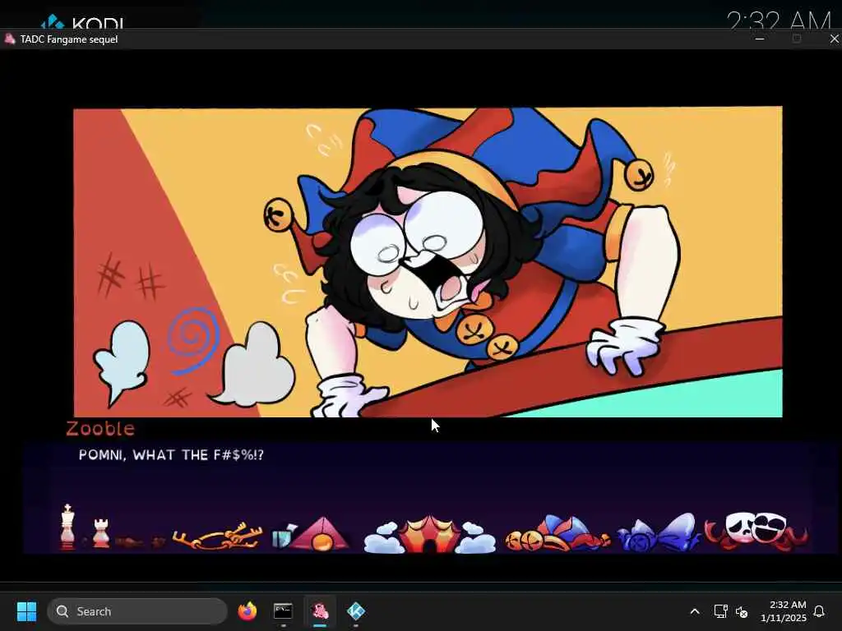Close the TADC Fangame sequel window

click(834, 39)
